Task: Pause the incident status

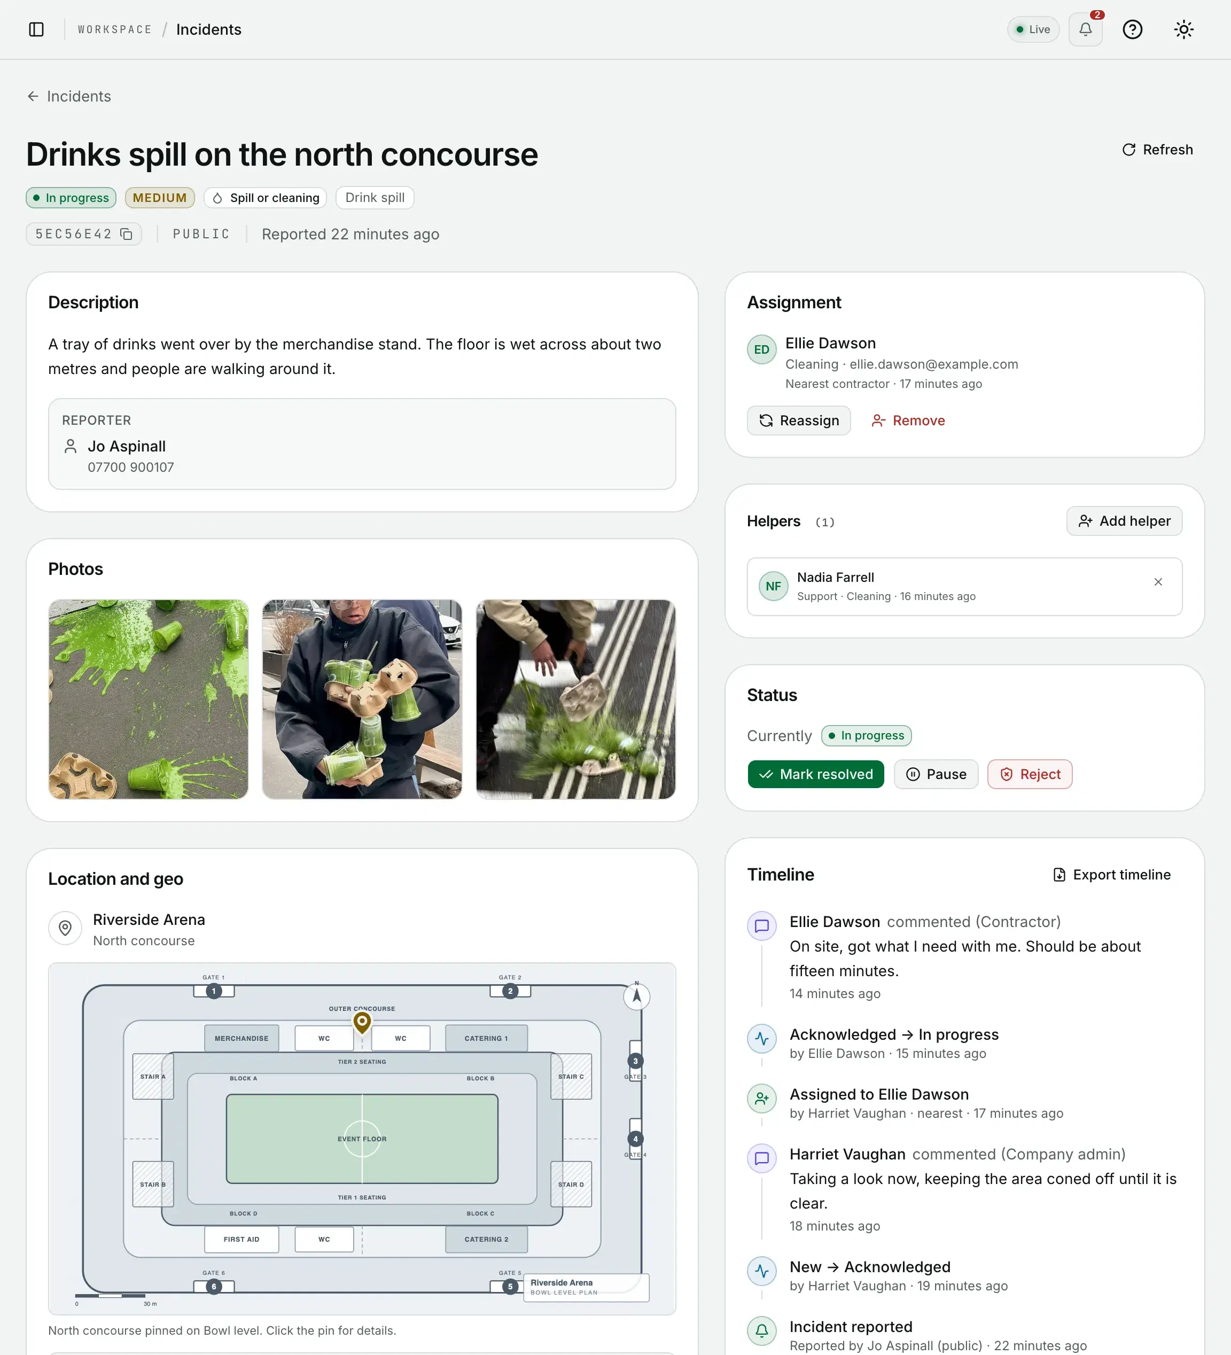Action: tap(936, 774)
